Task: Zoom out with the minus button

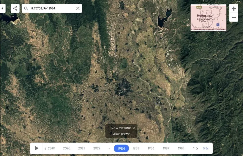Action: [234, 17]
